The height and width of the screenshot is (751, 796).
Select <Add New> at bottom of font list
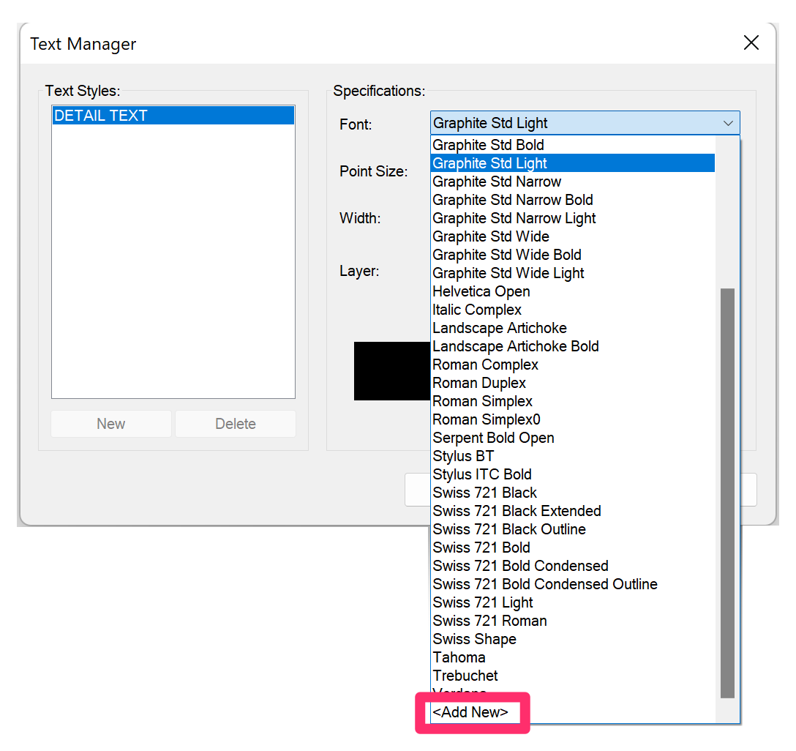tap(470, 712)
